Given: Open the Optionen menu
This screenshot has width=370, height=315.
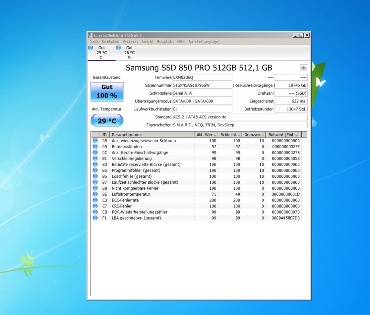Looking at the screenshot, I should point(130,42).
